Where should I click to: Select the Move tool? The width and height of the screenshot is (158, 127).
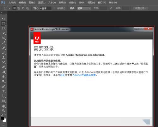click(3, 19)
